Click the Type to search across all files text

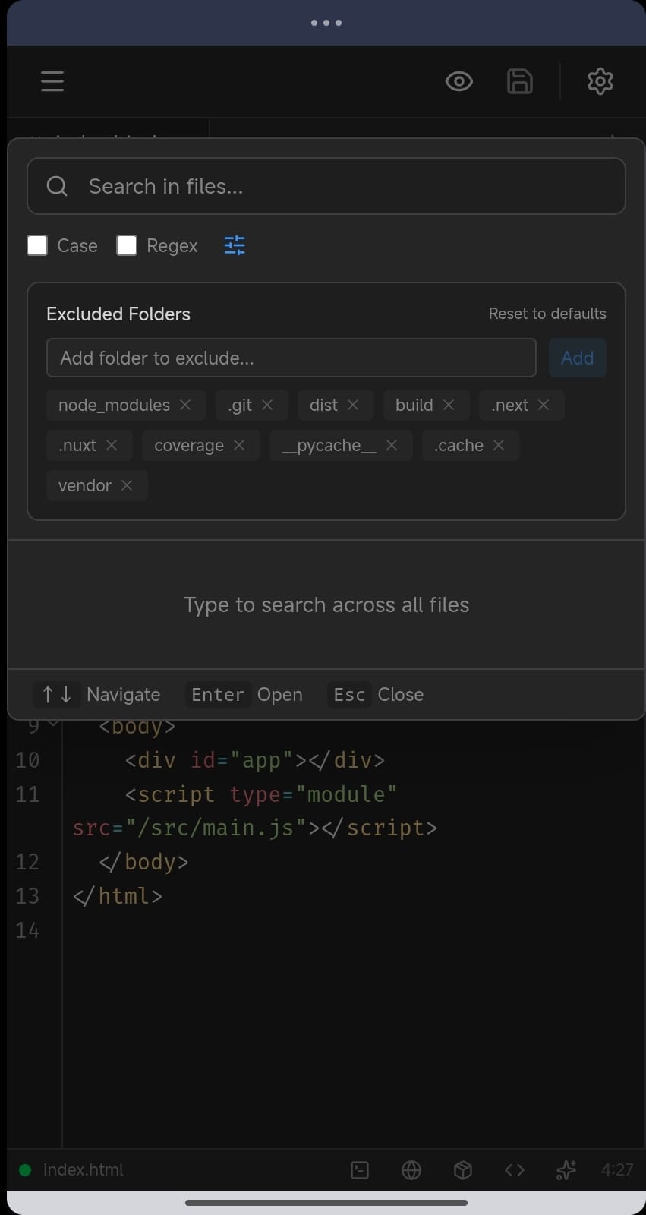tap(326, 605)
